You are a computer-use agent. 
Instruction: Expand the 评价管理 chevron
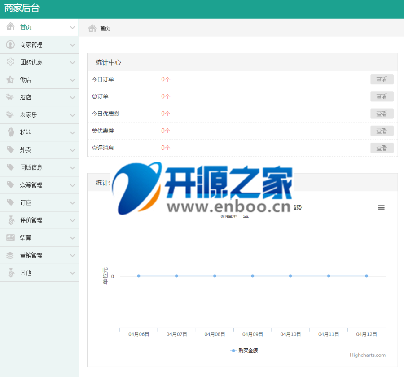[x=72, y=220]
